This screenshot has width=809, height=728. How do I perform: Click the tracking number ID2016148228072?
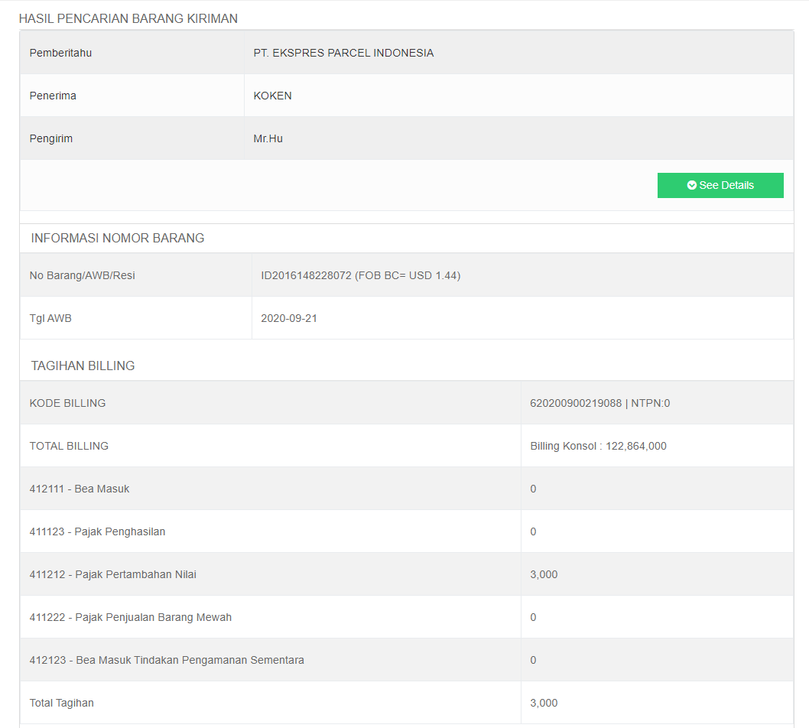306,275
